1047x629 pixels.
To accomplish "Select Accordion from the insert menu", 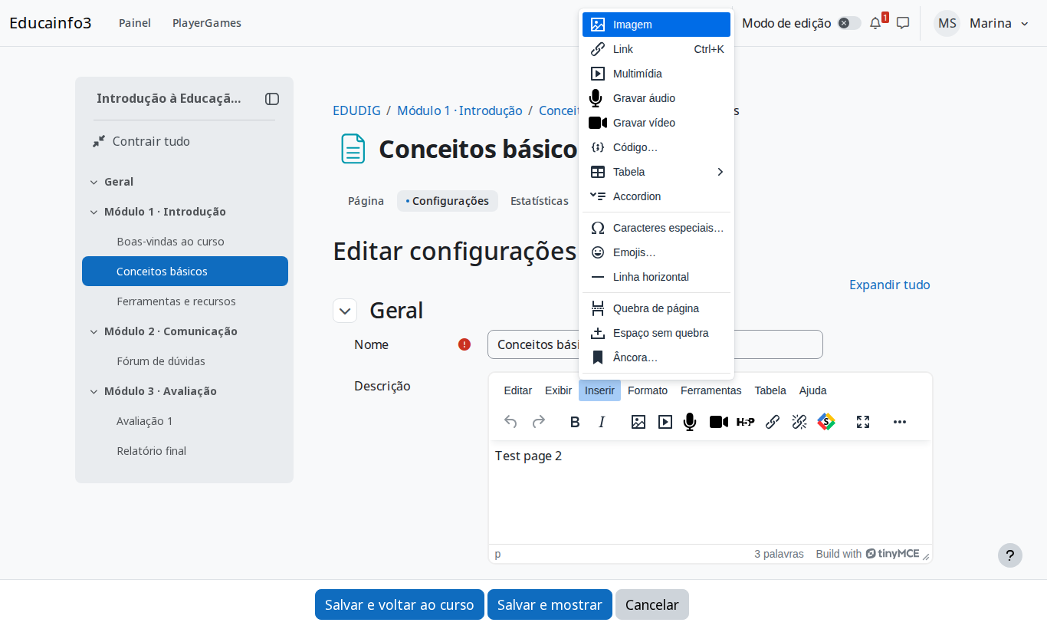I will pyautogui.click(x=656, y=196).
